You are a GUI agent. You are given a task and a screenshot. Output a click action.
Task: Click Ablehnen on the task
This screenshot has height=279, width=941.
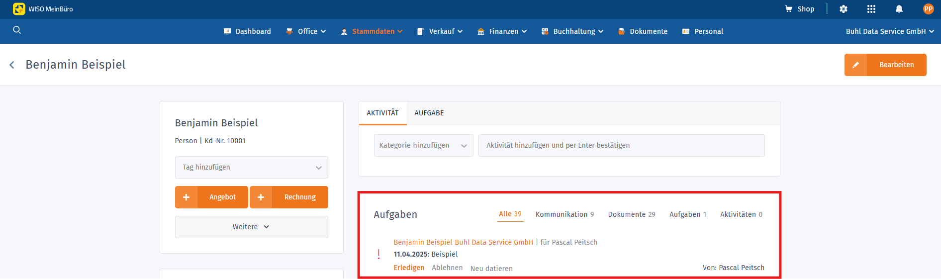tap(447, 268)
